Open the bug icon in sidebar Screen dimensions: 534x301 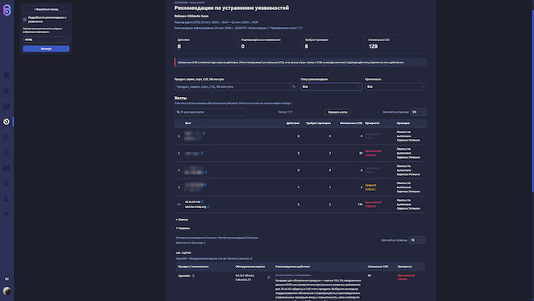[7, 90]
